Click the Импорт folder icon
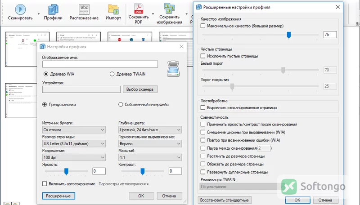Viewport: 360px width, 205px height. tap(113, 9)
